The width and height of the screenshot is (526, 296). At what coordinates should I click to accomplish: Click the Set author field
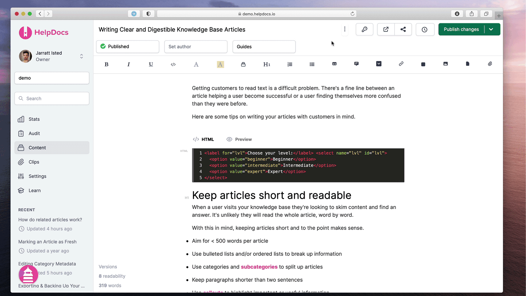(x=196, y=47)
